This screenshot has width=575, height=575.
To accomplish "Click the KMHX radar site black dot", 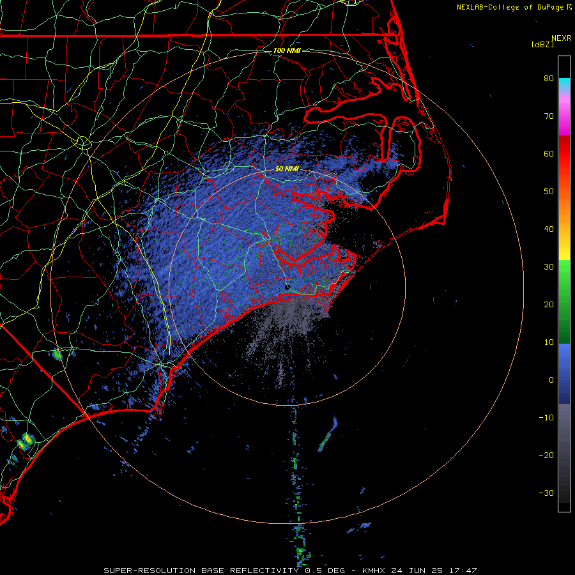I will click(x=287, y=287).
